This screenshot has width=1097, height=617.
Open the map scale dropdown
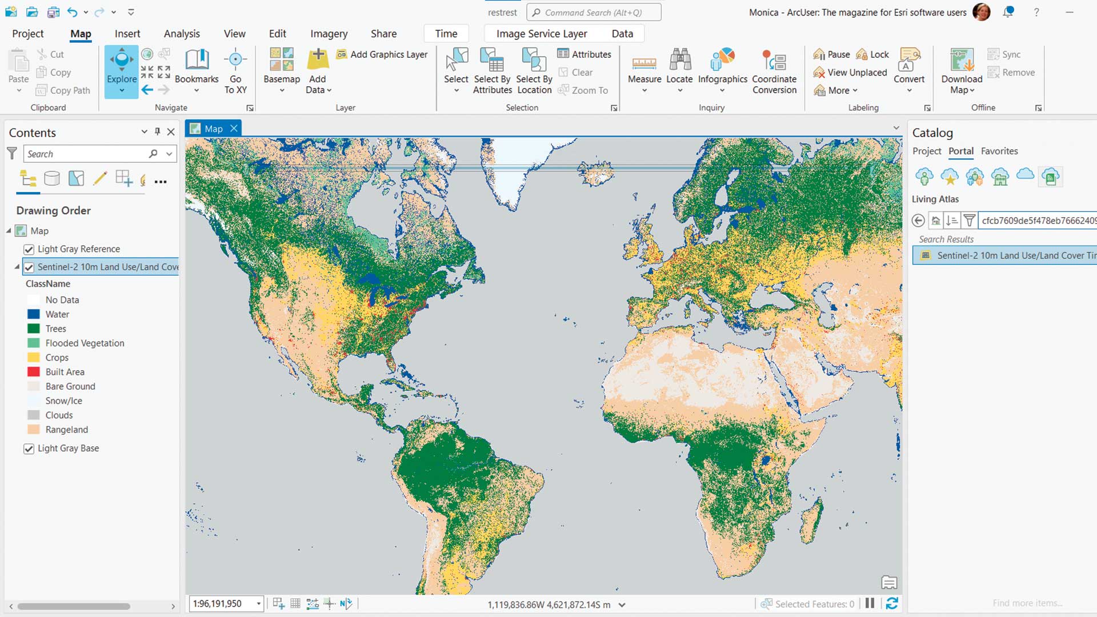click(x=258, y=604)
